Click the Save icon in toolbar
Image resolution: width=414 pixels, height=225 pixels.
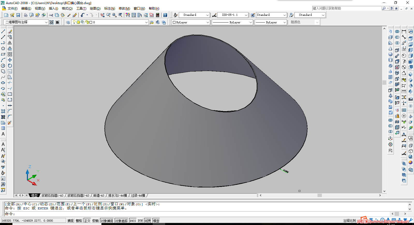pyautogui.click(x=18, y=15)
